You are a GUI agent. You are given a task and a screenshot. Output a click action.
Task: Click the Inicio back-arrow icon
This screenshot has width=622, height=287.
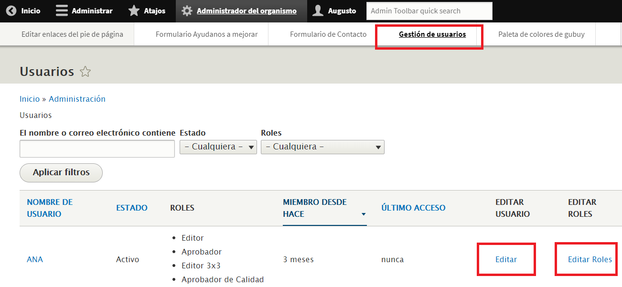pos(11,11)
